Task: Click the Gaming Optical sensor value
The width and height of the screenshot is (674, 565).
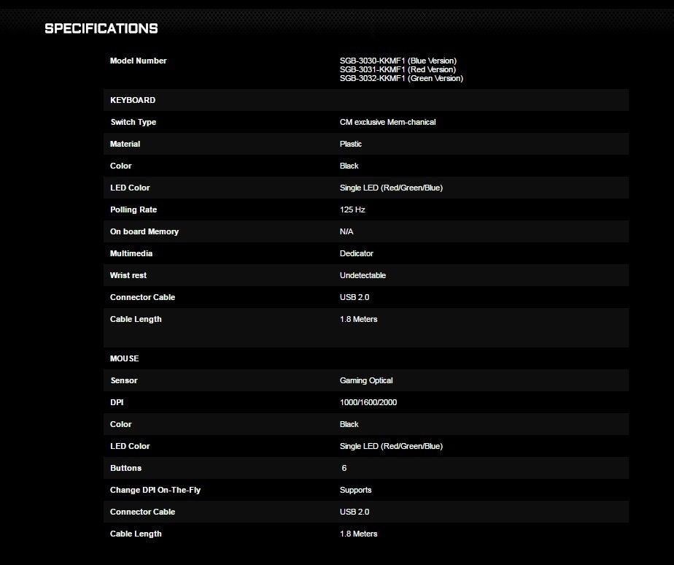Action: click(x=366, y=380)
